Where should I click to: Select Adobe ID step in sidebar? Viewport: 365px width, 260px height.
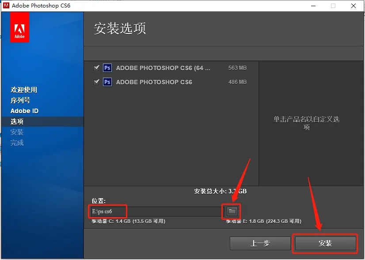pos(24,111)
